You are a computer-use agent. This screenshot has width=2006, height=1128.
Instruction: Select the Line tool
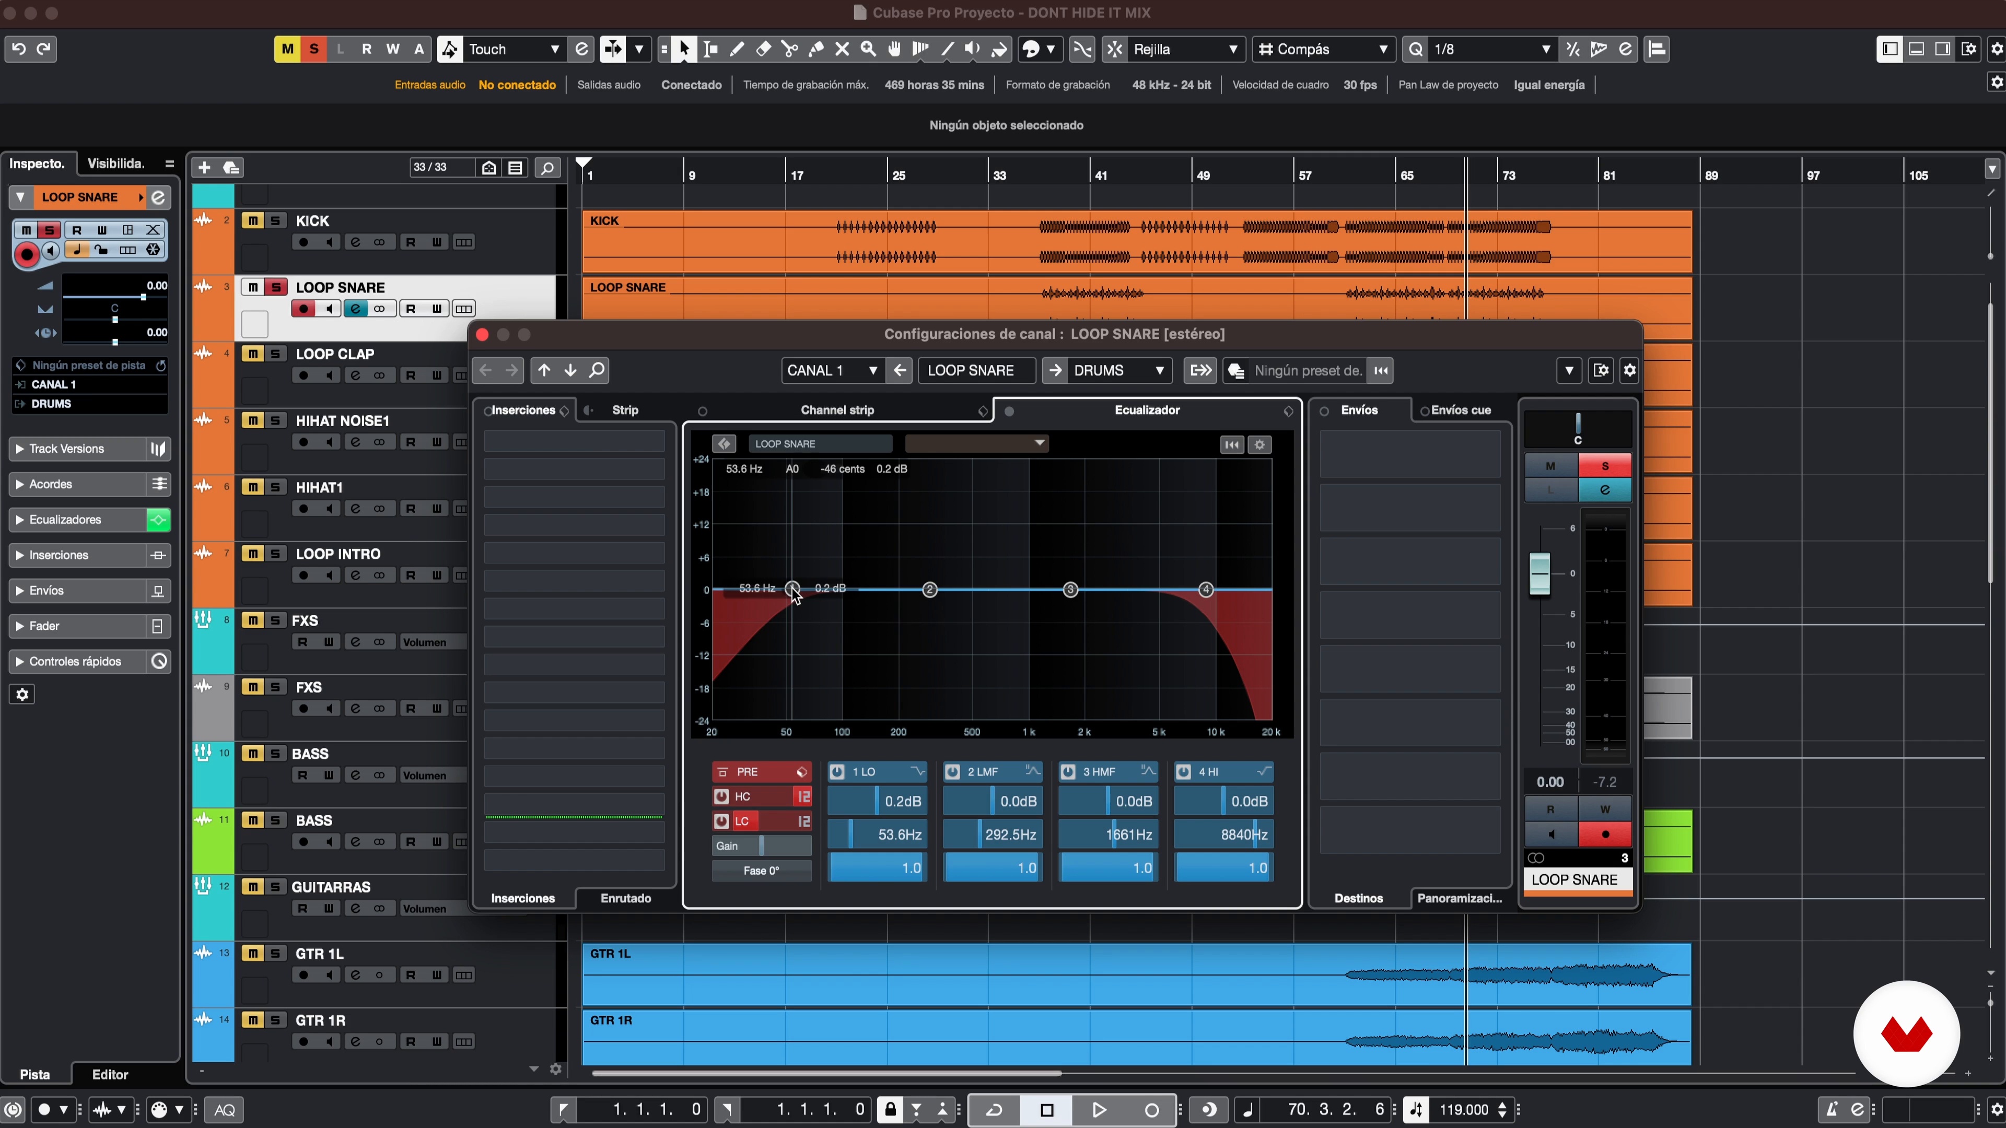click(947, 49)
